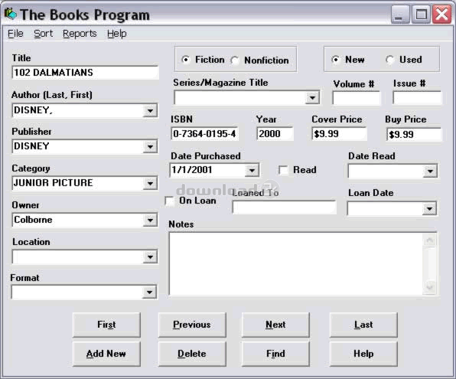Viewport: 456px width, 379px height.
Task: Enable the On Loan checkbox
Action: pyautogui.click(x=170, y=201)
